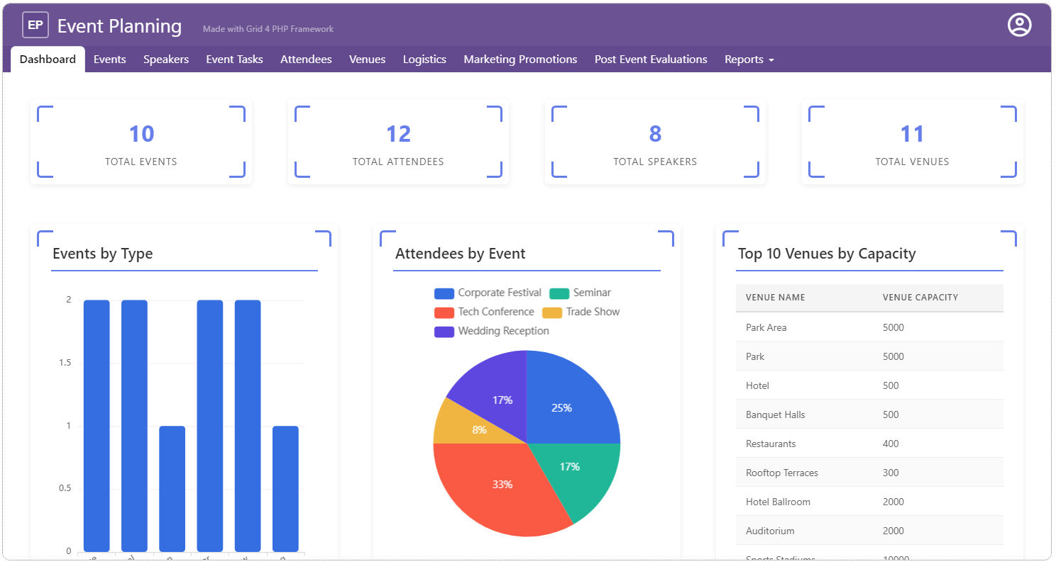The width and height of the screenshot is (1056, 564).
Task: Open the Attendees tab
Action: (x=306, y=60)
